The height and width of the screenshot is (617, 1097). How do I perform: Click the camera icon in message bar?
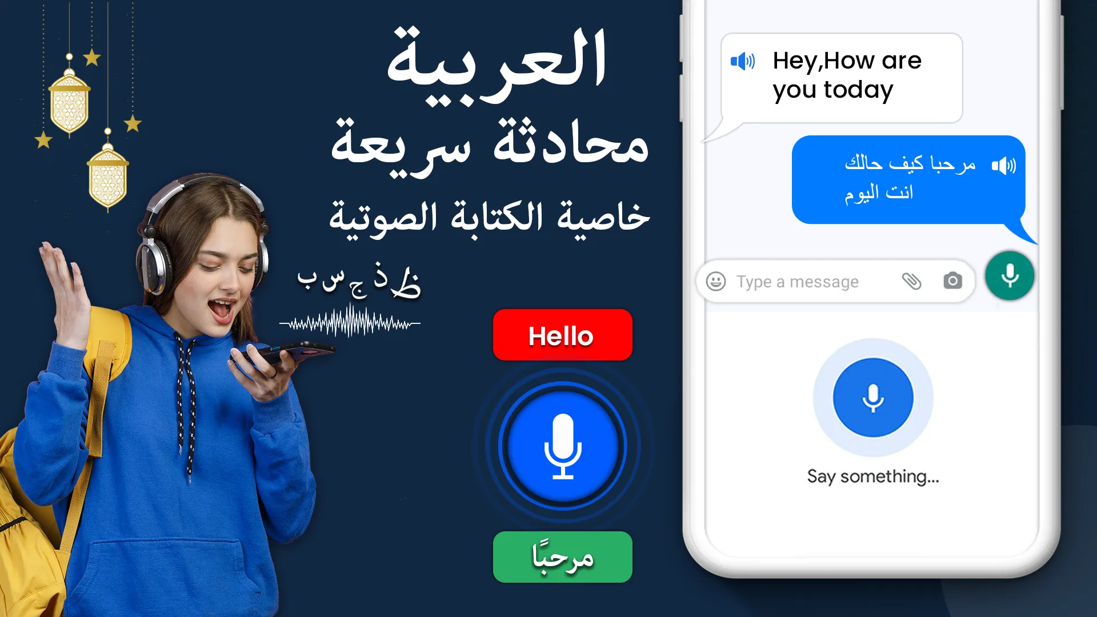click(x=951, y=281)
